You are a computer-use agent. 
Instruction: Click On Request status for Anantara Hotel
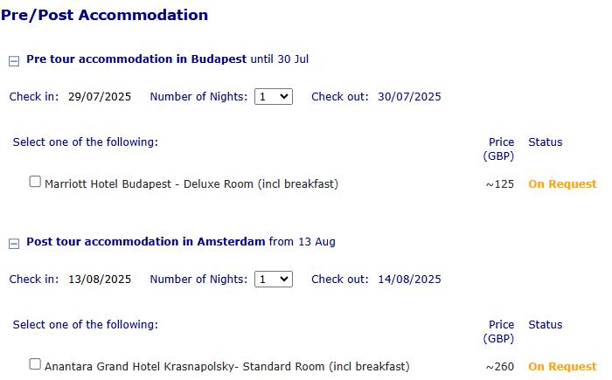[562, 367]
